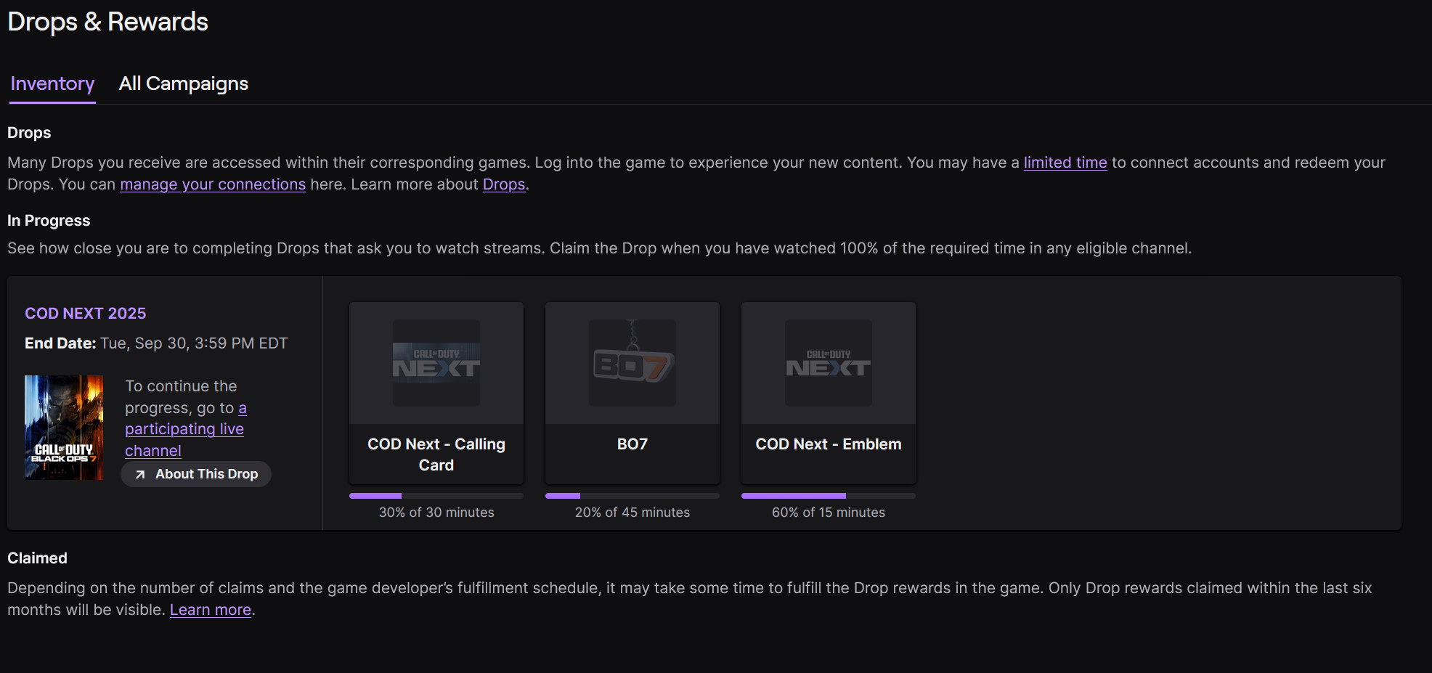This screenshot has width=1432, height=673.
Task: Switch to the All Campaigns tab
Action: [183, 84]
